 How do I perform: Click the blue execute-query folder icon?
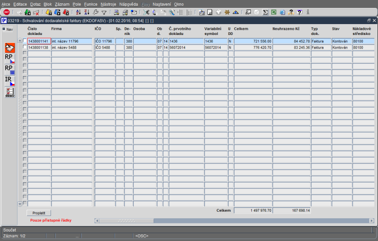pos(57,12)
